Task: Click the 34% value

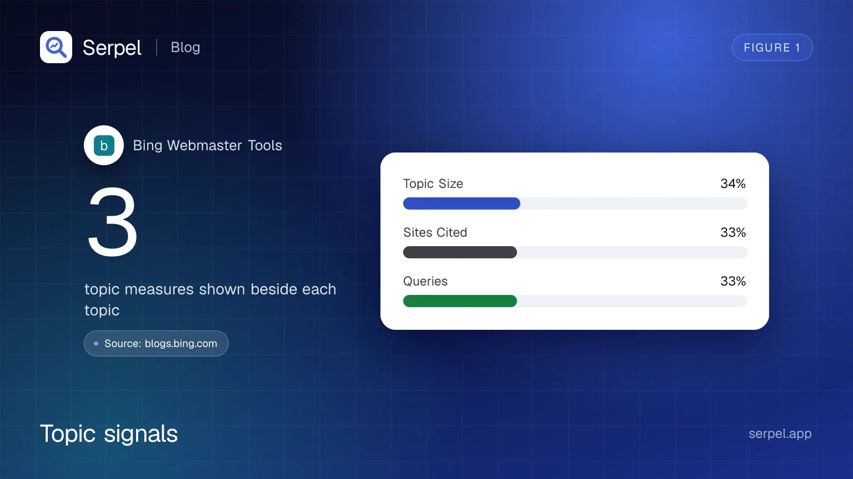Action: point(733,184)
